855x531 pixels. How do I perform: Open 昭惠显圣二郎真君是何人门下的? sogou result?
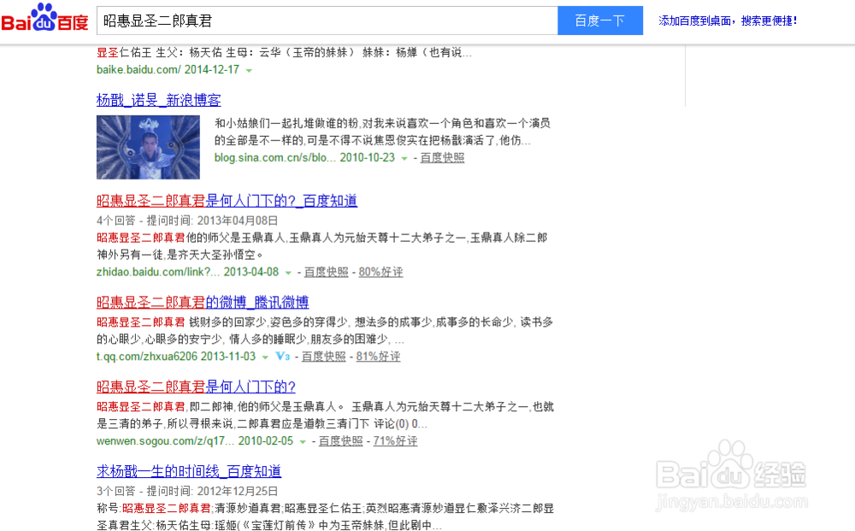197,386
